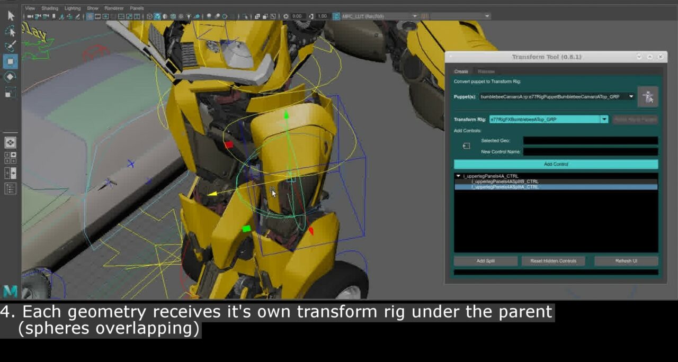This screenshot has width=678, height=362.
Task: Click the gamma control icon
Action: tap(311, 16)
